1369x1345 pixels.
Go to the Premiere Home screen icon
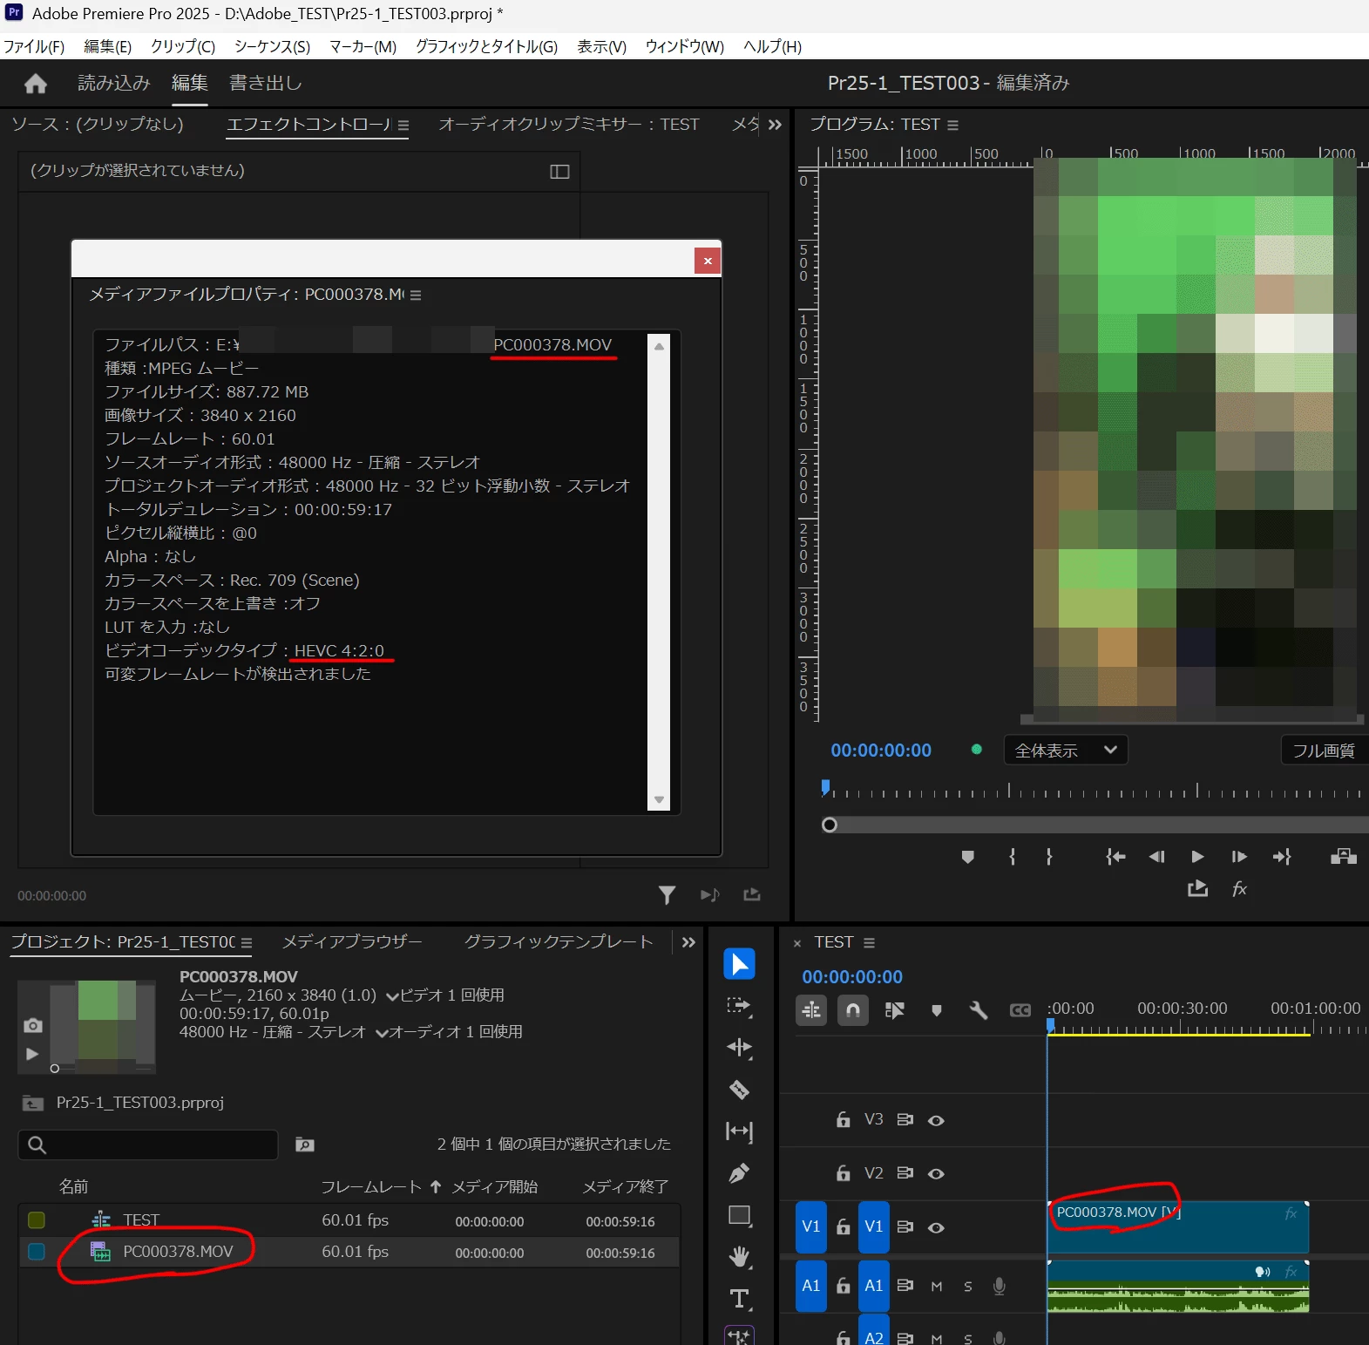click(36, 84)
